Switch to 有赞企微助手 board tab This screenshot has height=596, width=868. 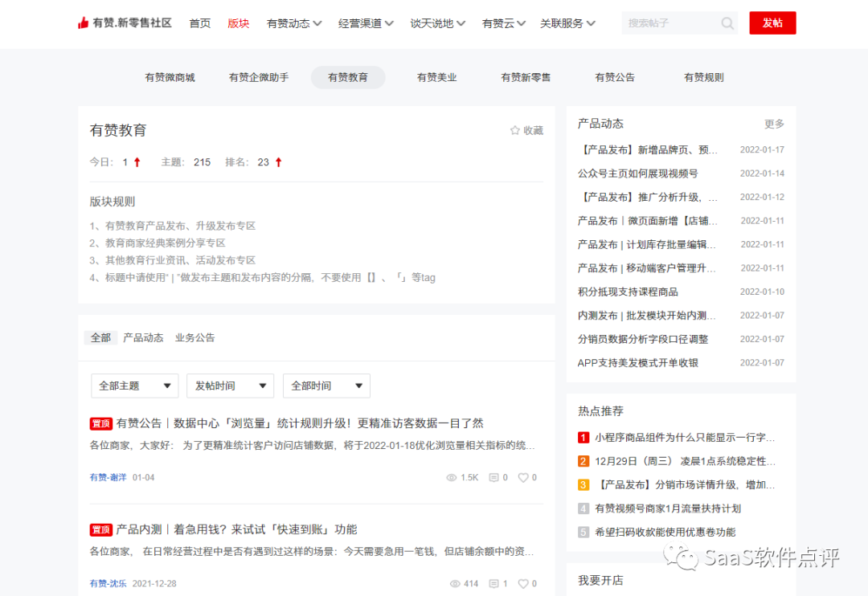coord(259,77)
